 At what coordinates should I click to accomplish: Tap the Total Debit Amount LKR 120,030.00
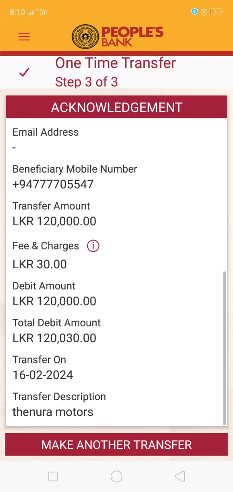tap(54, 338)
